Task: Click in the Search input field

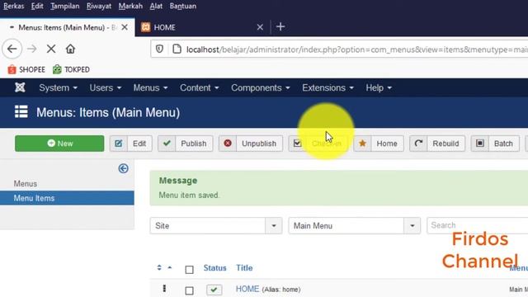Action: click(477, 225)
